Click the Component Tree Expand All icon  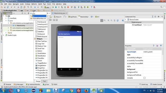153,17
